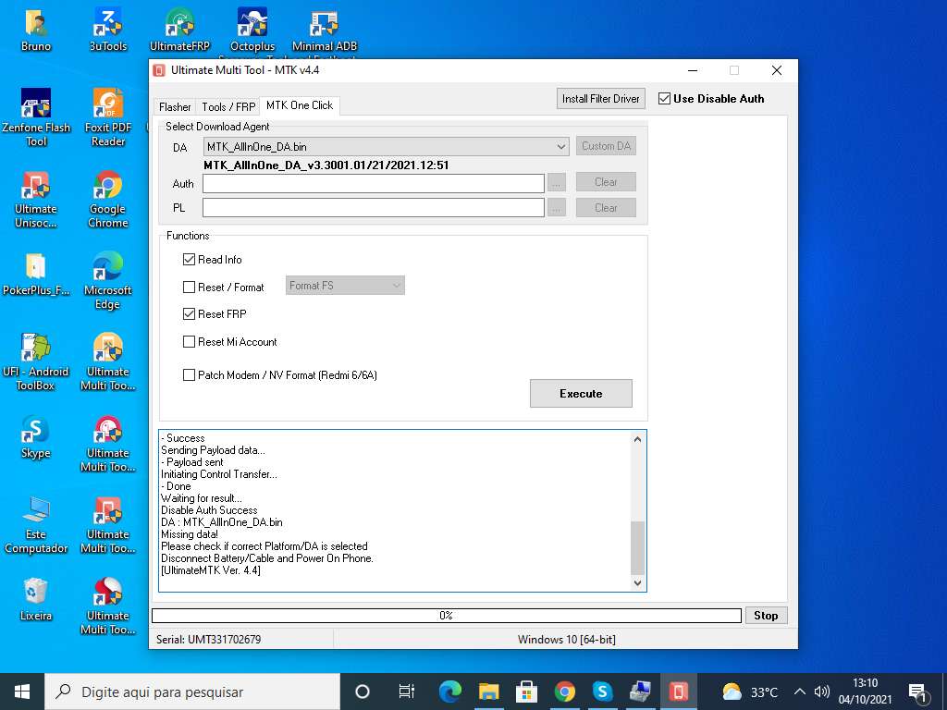Launch 3uTools from the desktop
Image resolution: width=947 pixels, height=710 pixels.
108,31
